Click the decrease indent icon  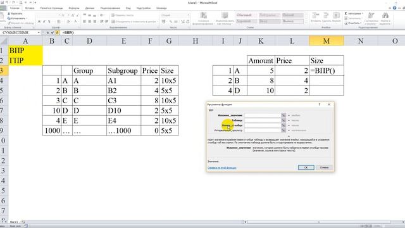point(101,22)
